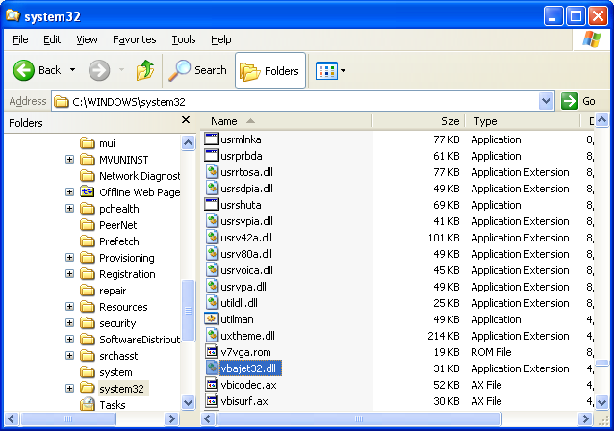Select the repair folder in tree

tap(103, 291)
